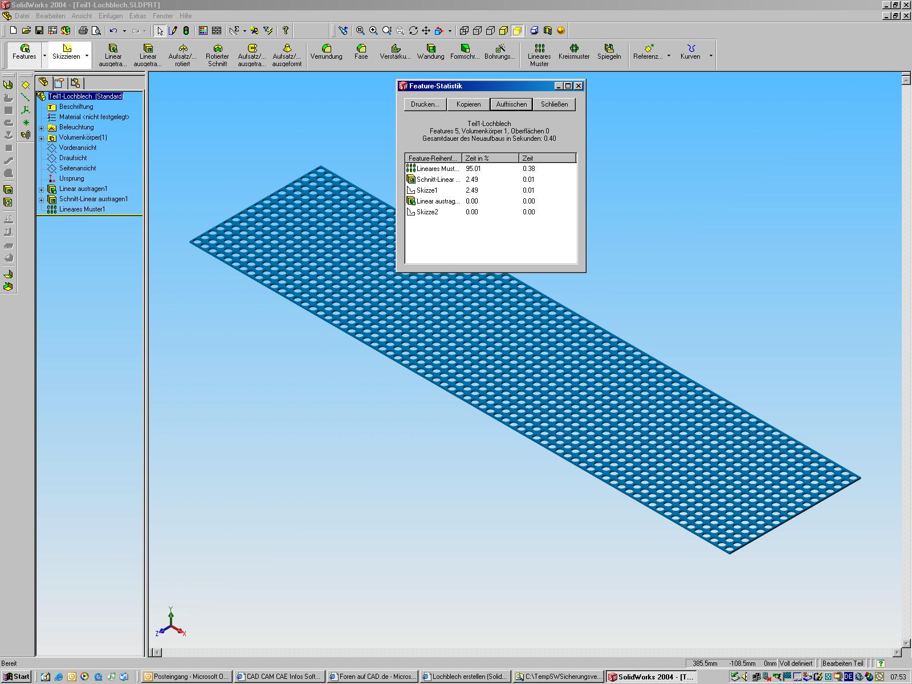
Task: Click the Zoom to Area magnifier
Action: click(373, 31)
